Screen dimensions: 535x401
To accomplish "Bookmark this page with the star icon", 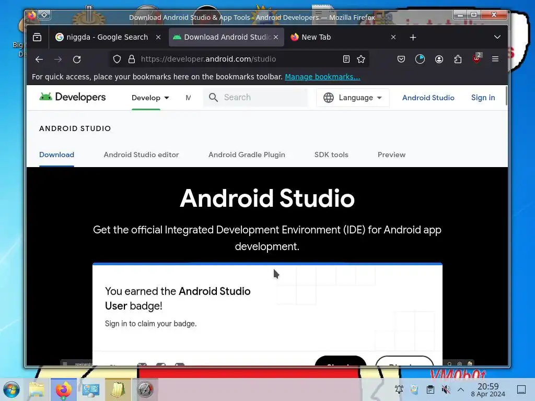I will tap(361, 60).
